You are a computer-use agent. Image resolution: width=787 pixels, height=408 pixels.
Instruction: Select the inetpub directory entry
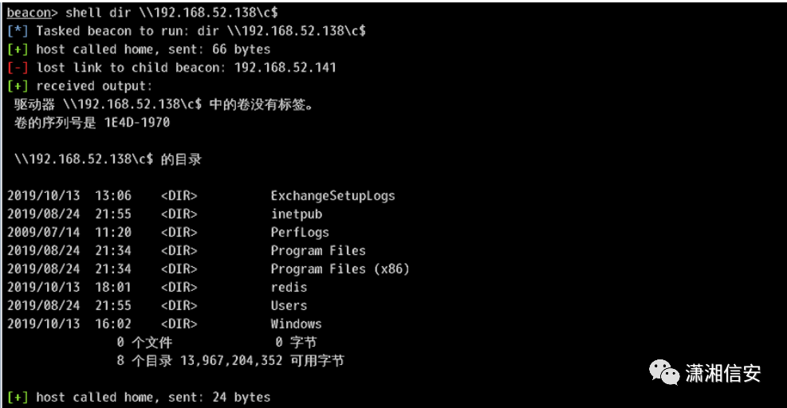(x=296, y=214)
